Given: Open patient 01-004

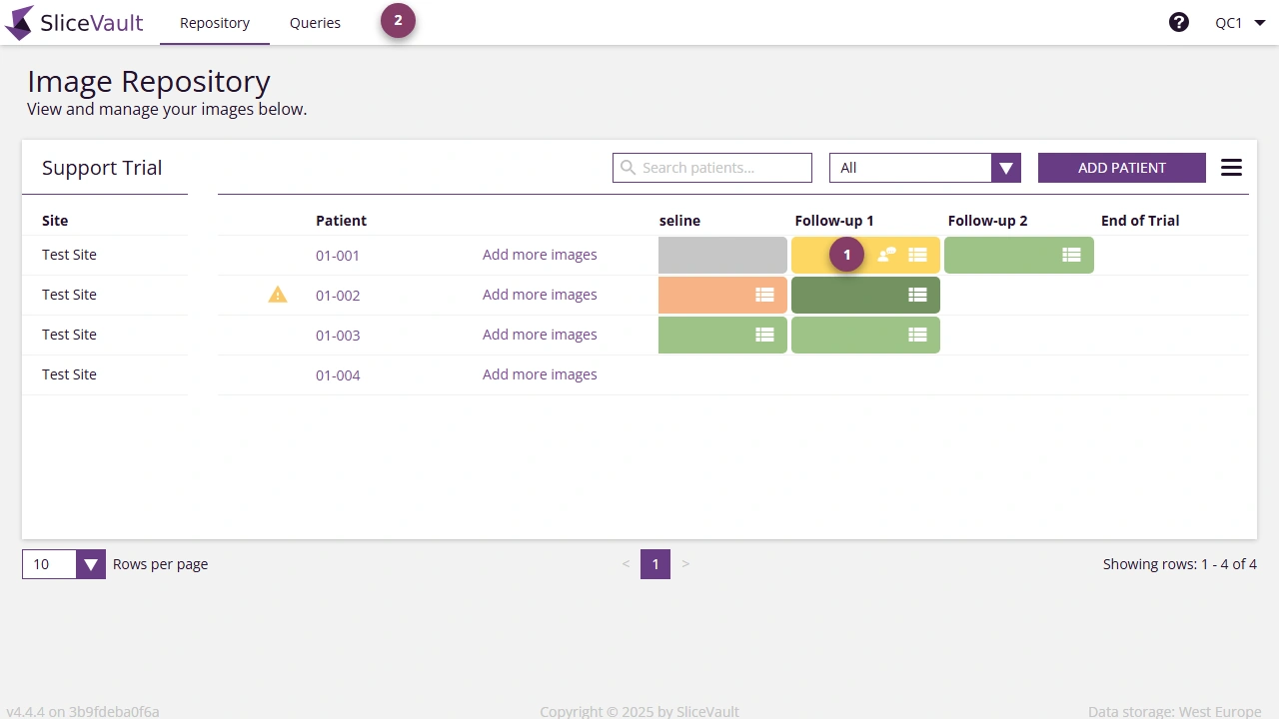Looking at the screenshot, I should (338, 375).
